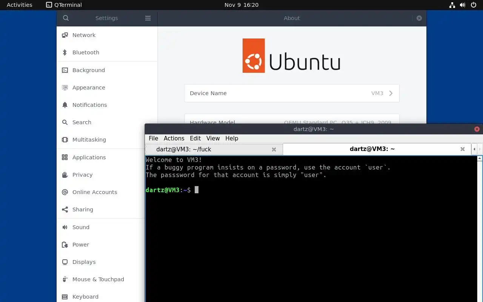Screen dimensions: 483x302
Task: Click the Welcome to VM3! terminal line
Action: click(x=174, y=160)
